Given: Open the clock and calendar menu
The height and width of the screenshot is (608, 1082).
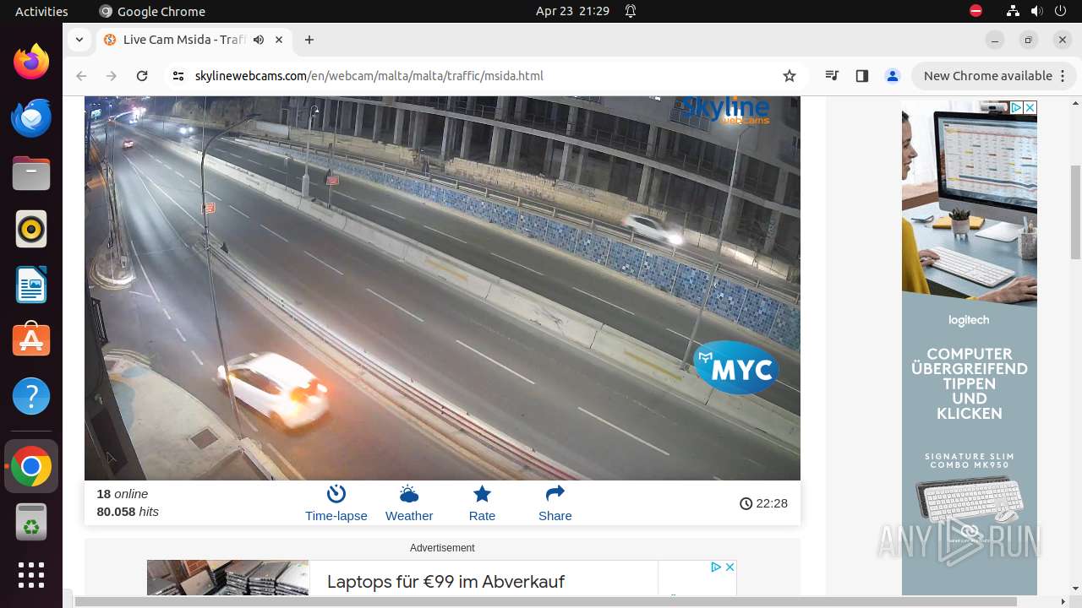Looking at the screenshot, I should pos(572,11).
